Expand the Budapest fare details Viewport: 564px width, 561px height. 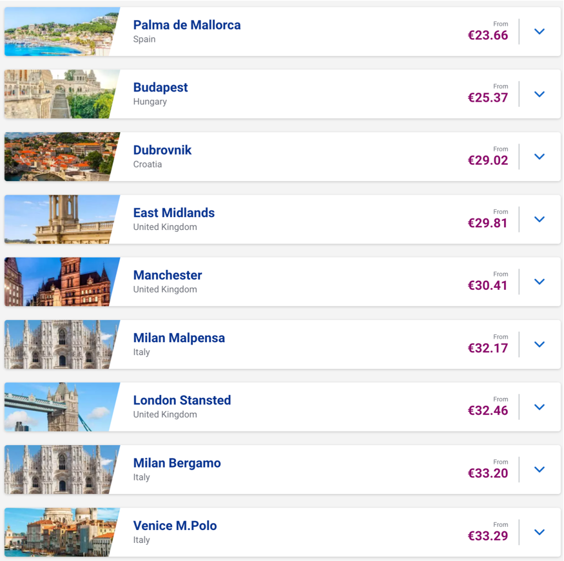pyautogui.click(x=540, y=93)
